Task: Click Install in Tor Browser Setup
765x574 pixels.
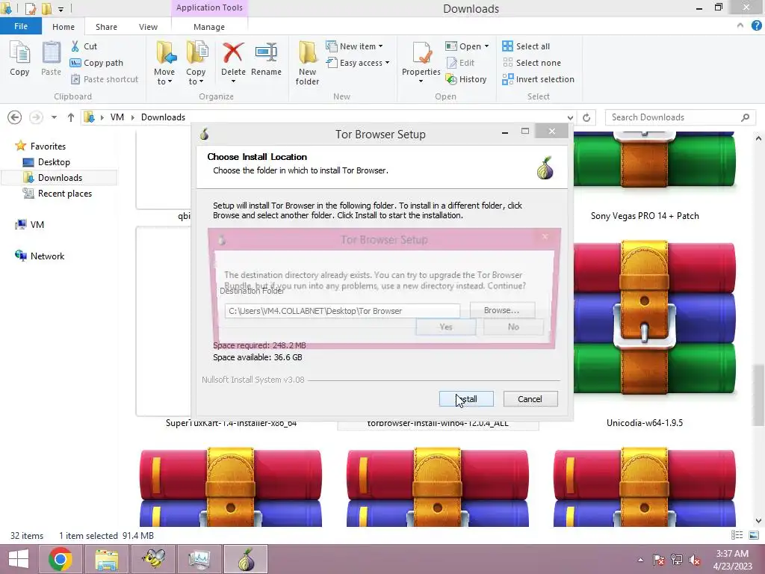Action: (466, 399)
